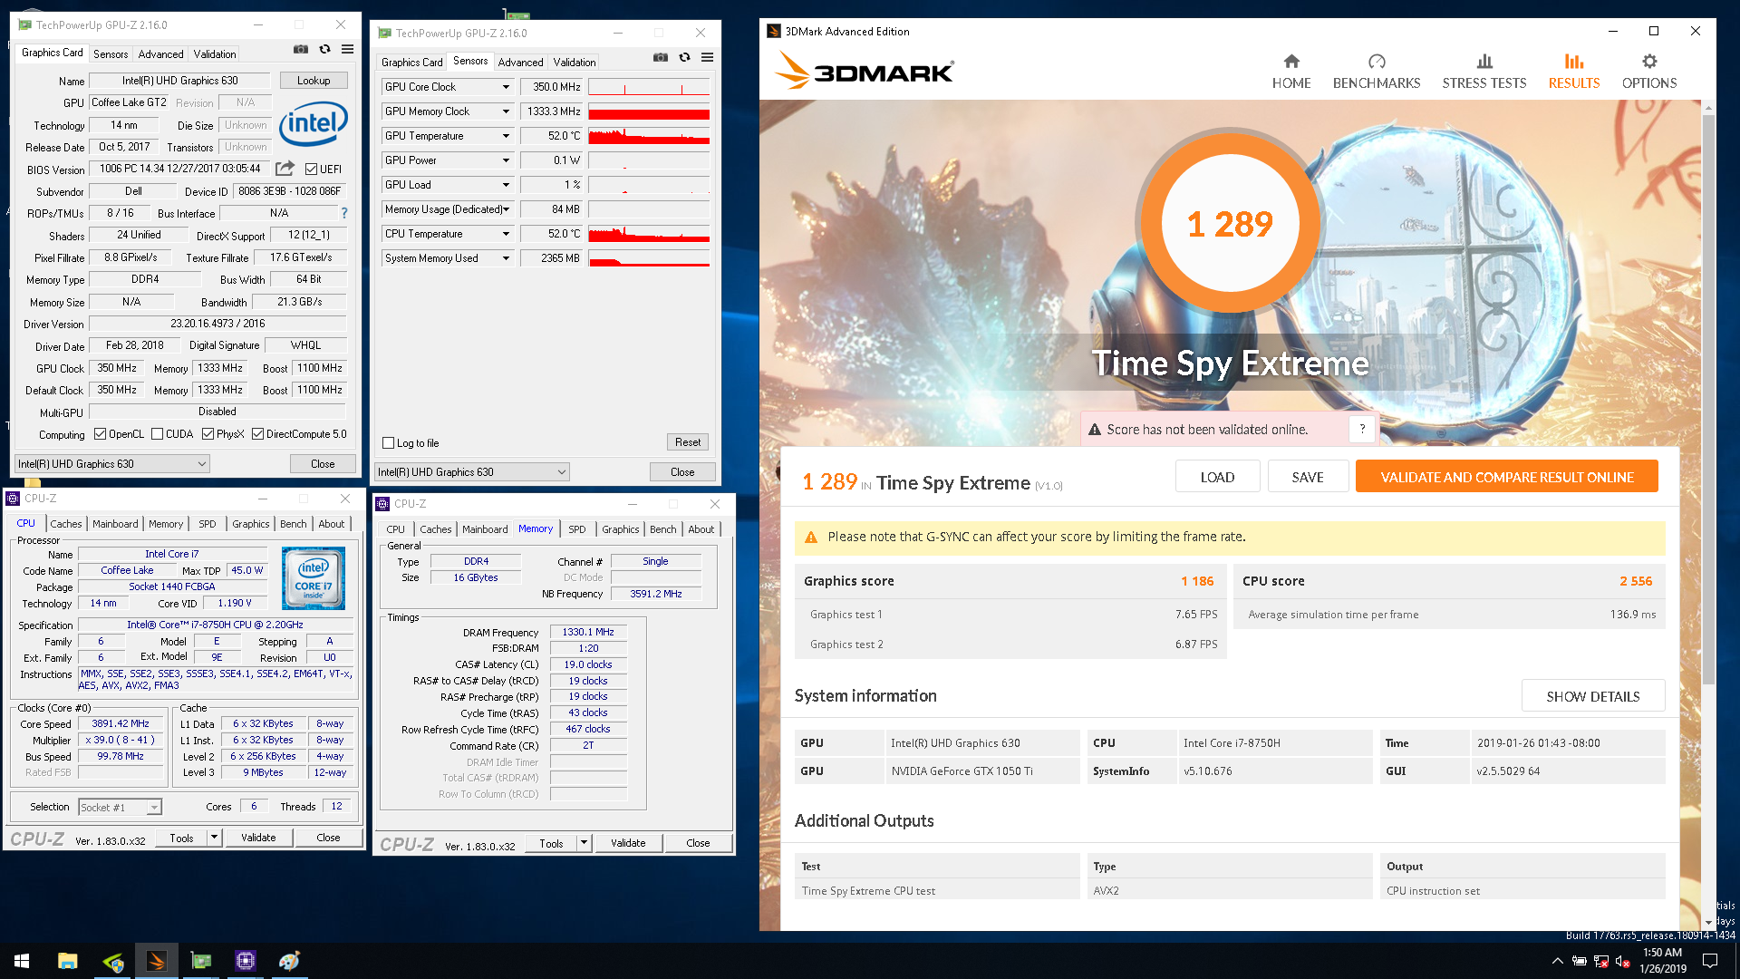1740x979 pixels.
Task: Open the Mainboard tab in left CPU-Z window
Action: 115,524
